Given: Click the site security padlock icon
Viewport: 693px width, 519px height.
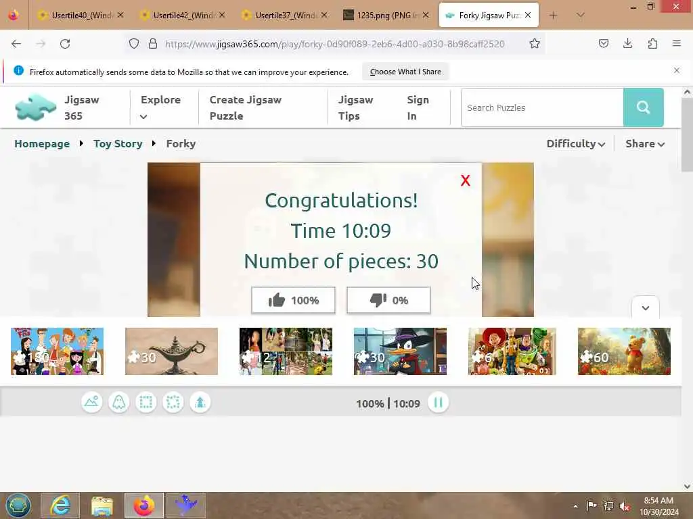Looking at the screenshot, I should 152,44.
